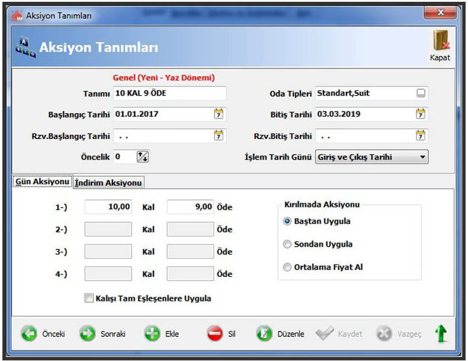Click the Ekle button label
The height and width of the screenshot is (361, 468).
[172, 334]
